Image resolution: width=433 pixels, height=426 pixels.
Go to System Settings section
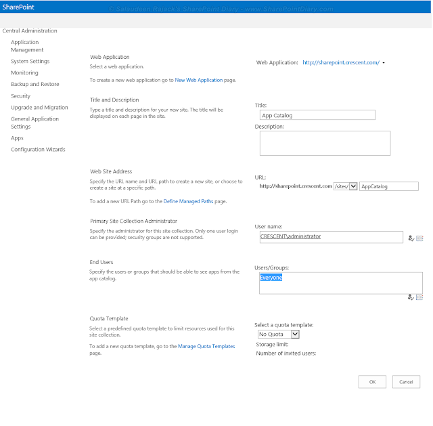(30, 62)
